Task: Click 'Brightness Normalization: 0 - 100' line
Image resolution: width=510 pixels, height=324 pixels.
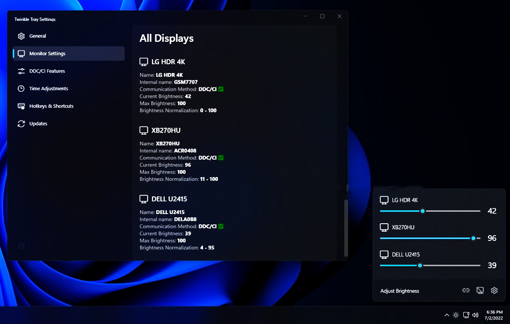Action: (178, 111)
